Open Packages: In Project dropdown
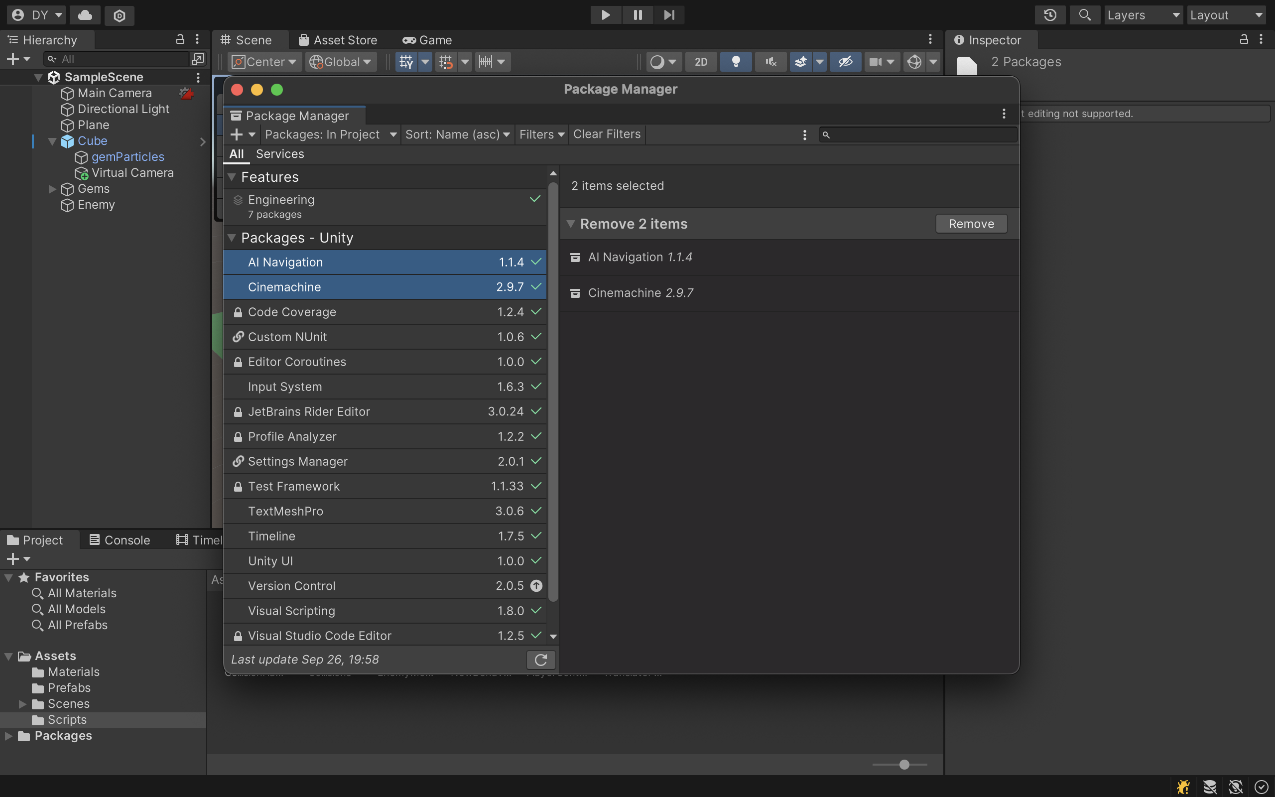The height and width of the screenshot is (797, 1275). (330, 134)
